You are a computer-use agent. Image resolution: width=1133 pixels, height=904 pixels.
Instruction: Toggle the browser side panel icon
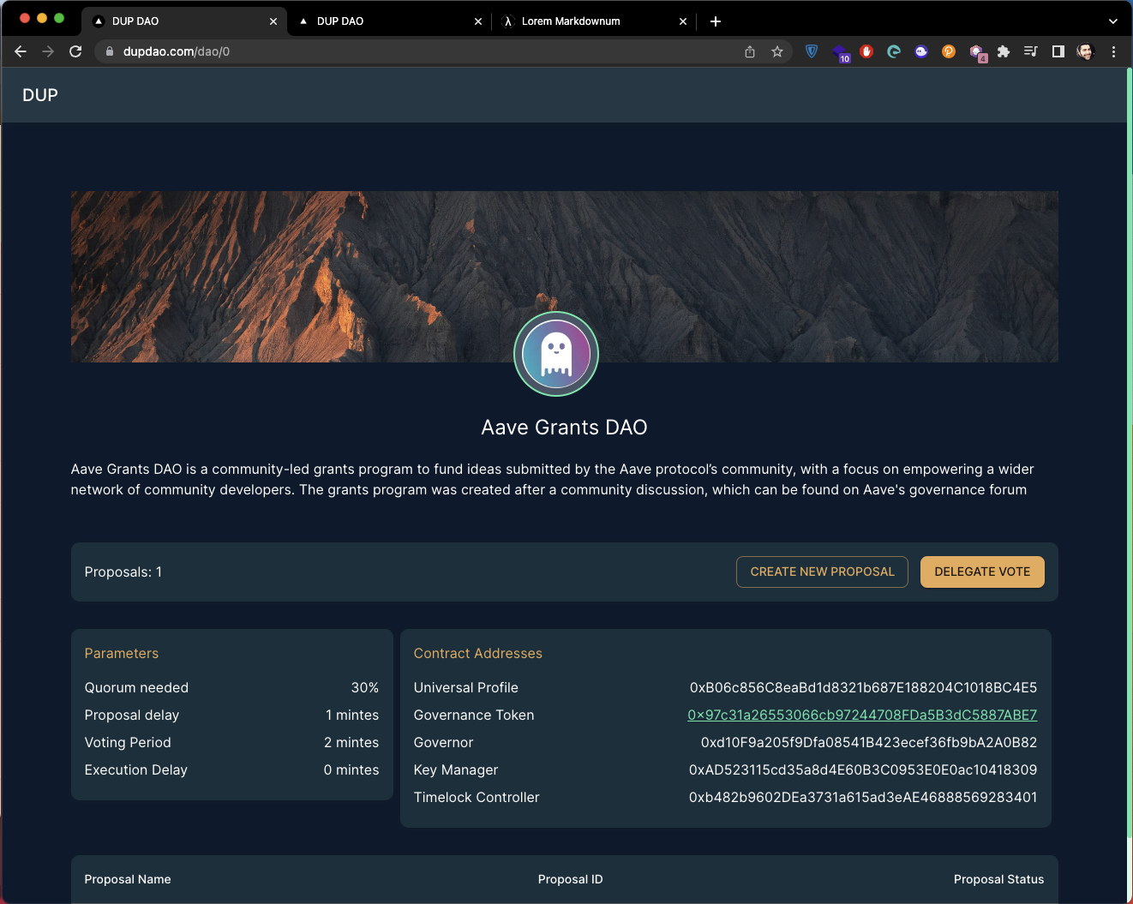pyautogui.click(x=1058, y=51)
